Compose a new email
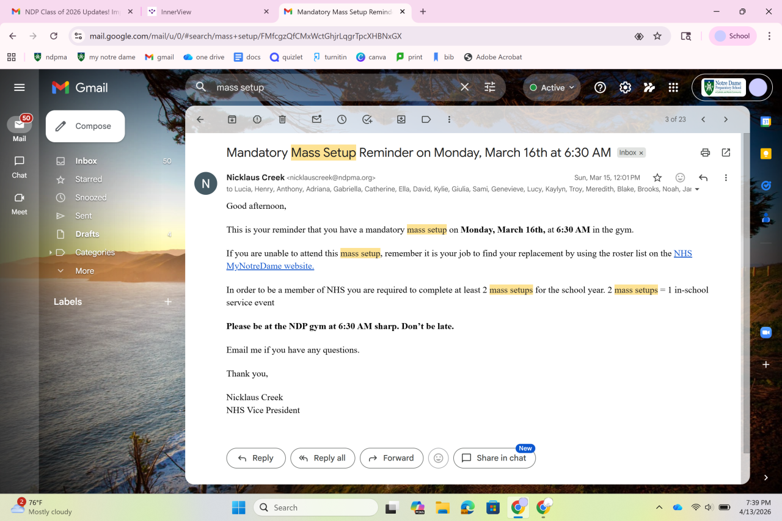 click(86, 126)
